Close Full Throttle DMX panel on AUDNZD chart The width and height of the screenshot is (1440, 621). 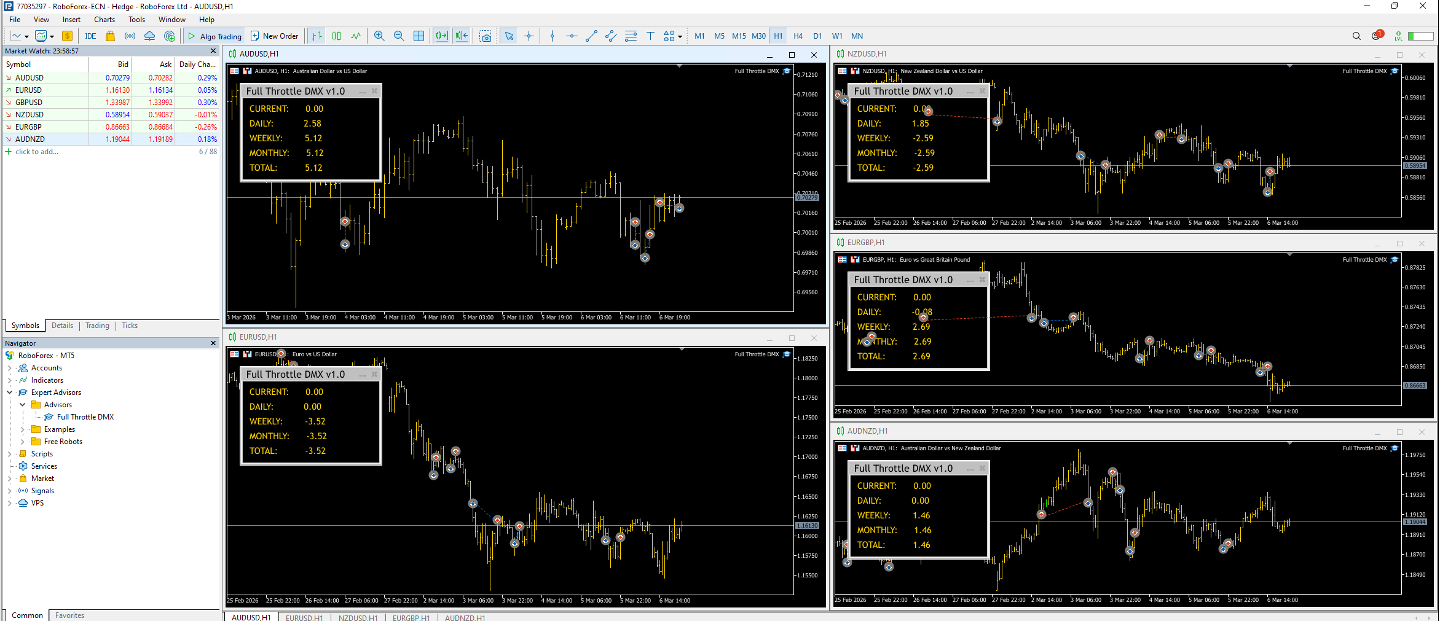pos(982,469)
